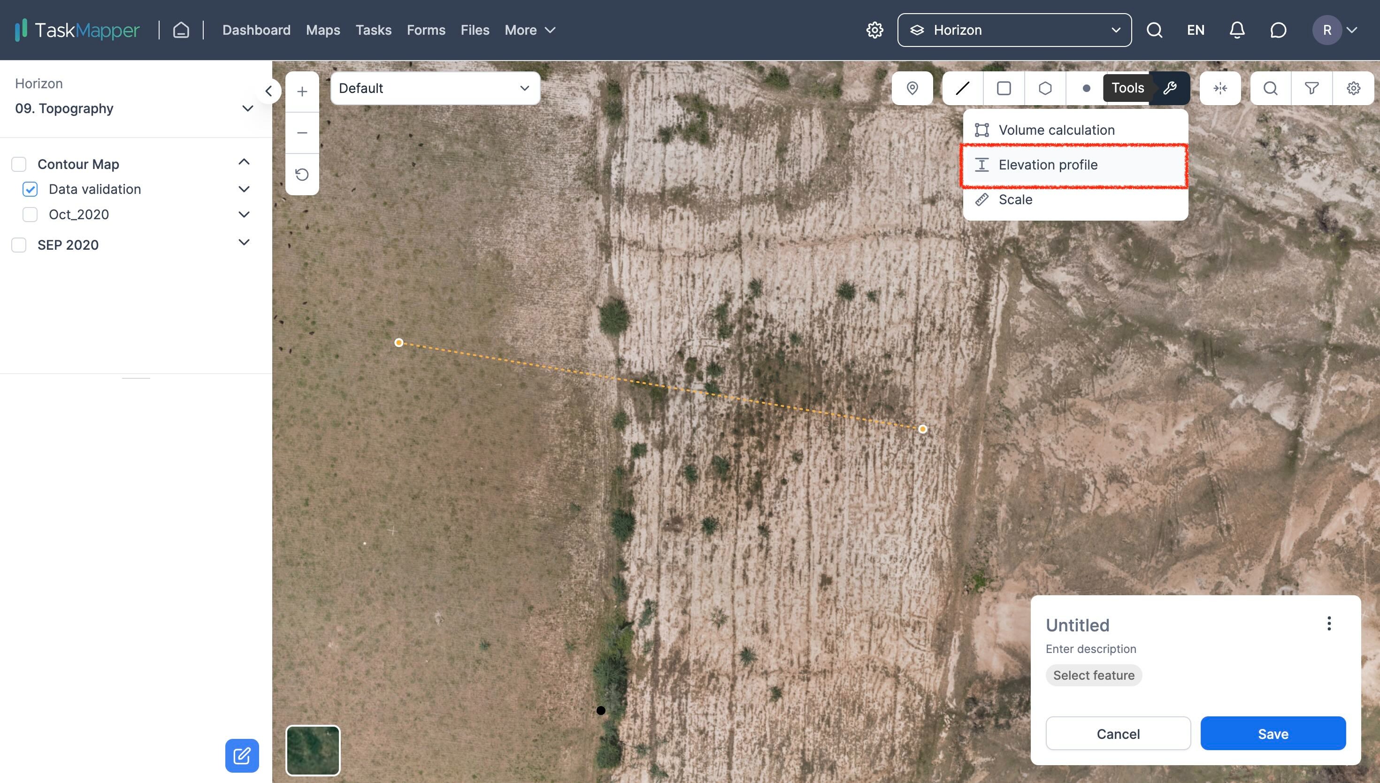Cancel the Untitled feature
Viewport: 1380px width, 783px height.
[x=1118, y=734]
